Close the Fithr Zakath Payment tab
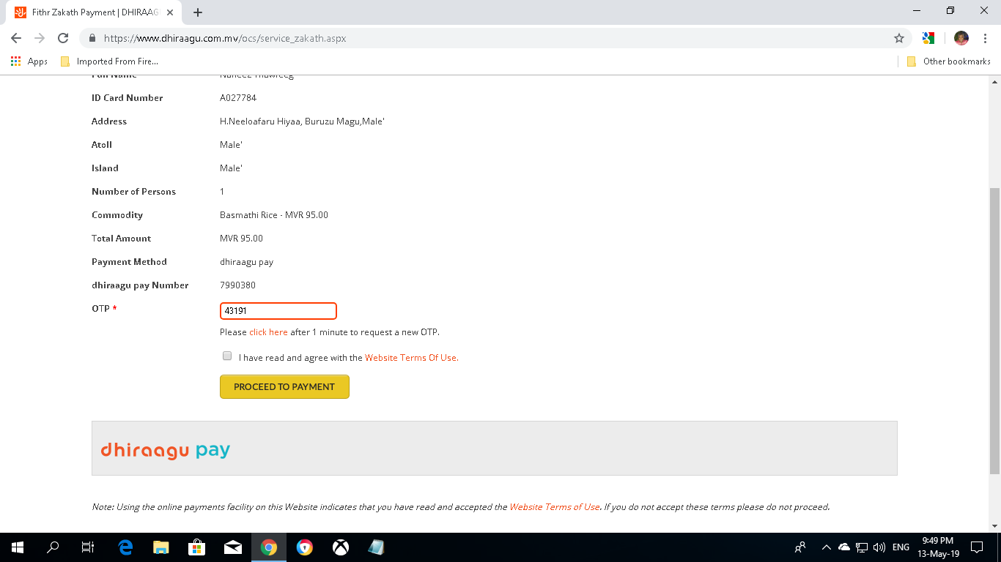Viewport: 1001px width, 562px height. [x=170, y=12]
